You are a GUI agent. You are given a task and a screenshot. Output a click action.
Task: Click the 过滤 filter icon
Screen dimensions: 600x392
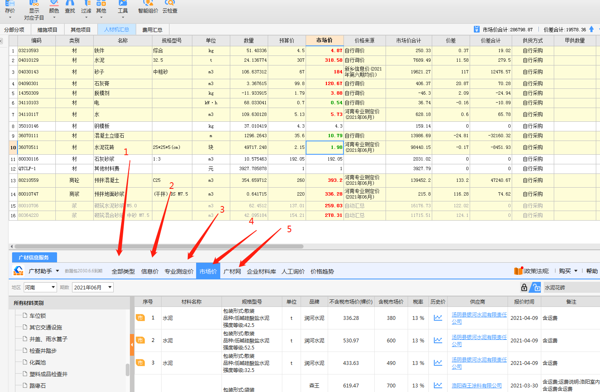click(86, 3)
